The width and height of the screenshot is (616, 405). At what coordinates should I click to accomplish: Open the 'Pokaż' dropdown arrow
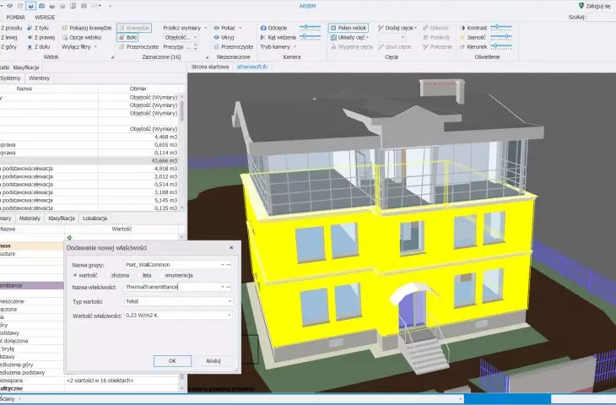coord(240,28)
